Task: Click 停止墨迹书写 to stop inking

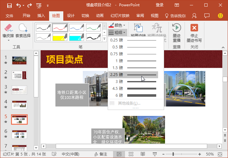Action: 194,33
